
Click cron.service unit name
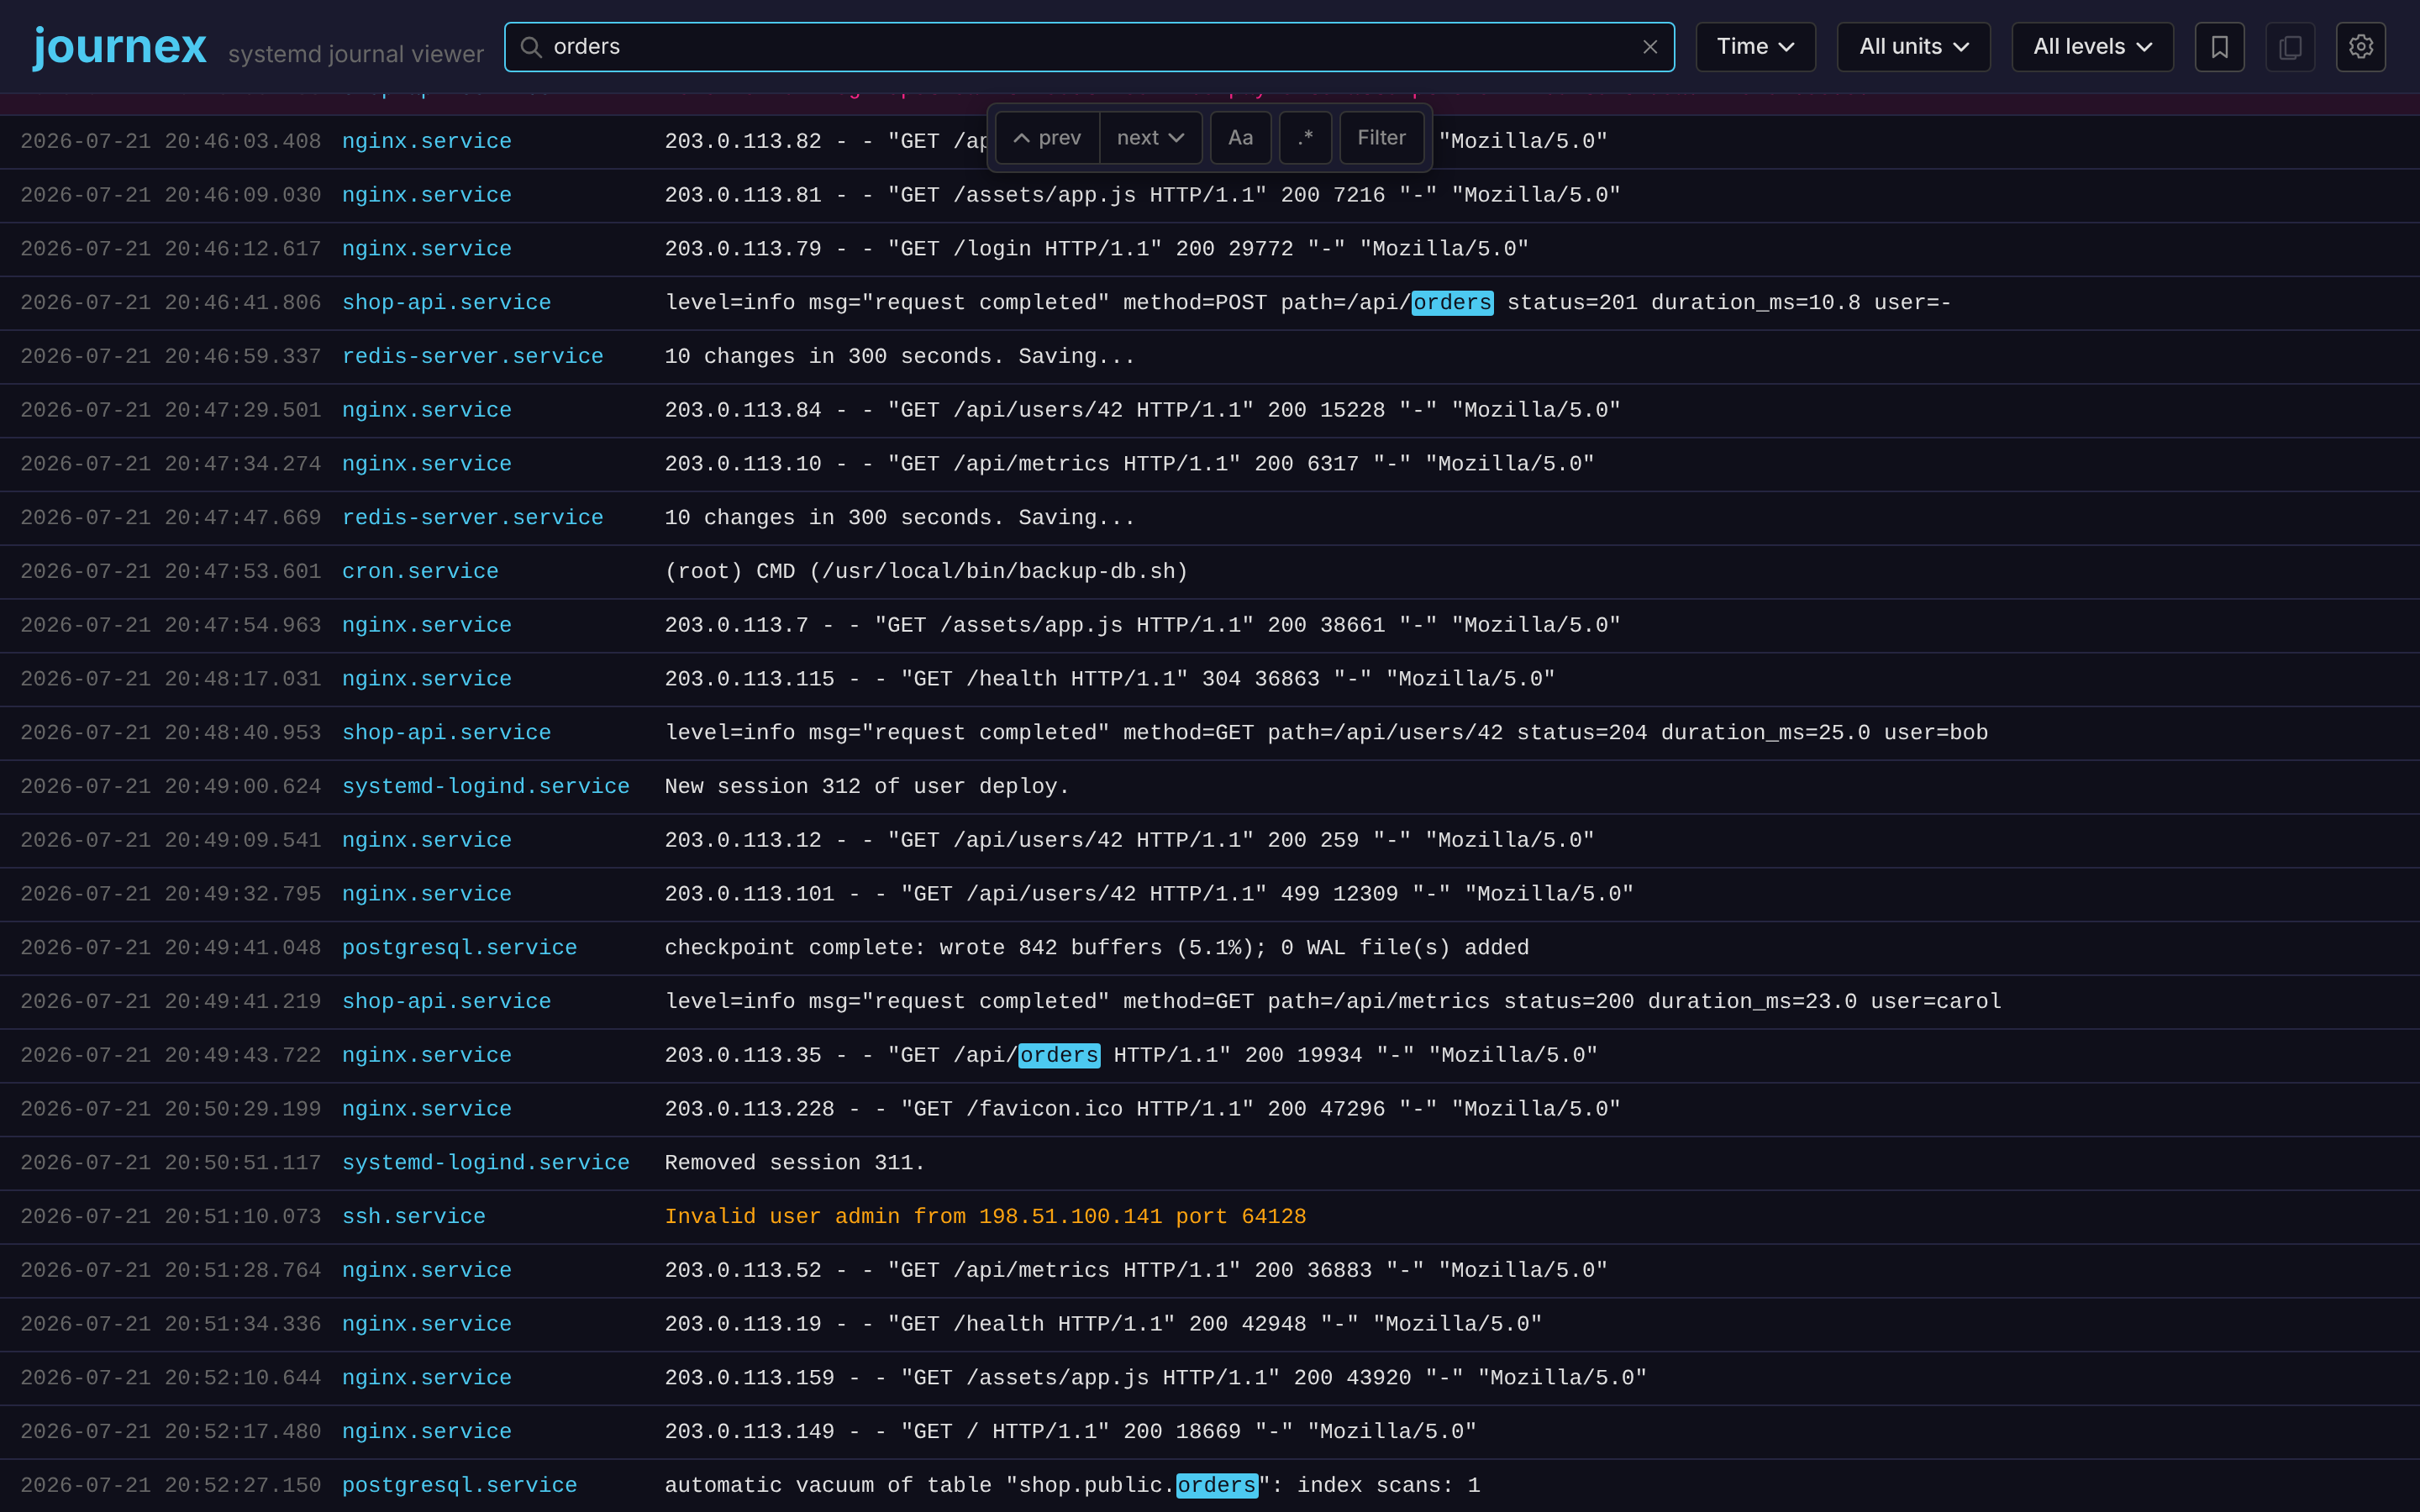click(420, 572)
